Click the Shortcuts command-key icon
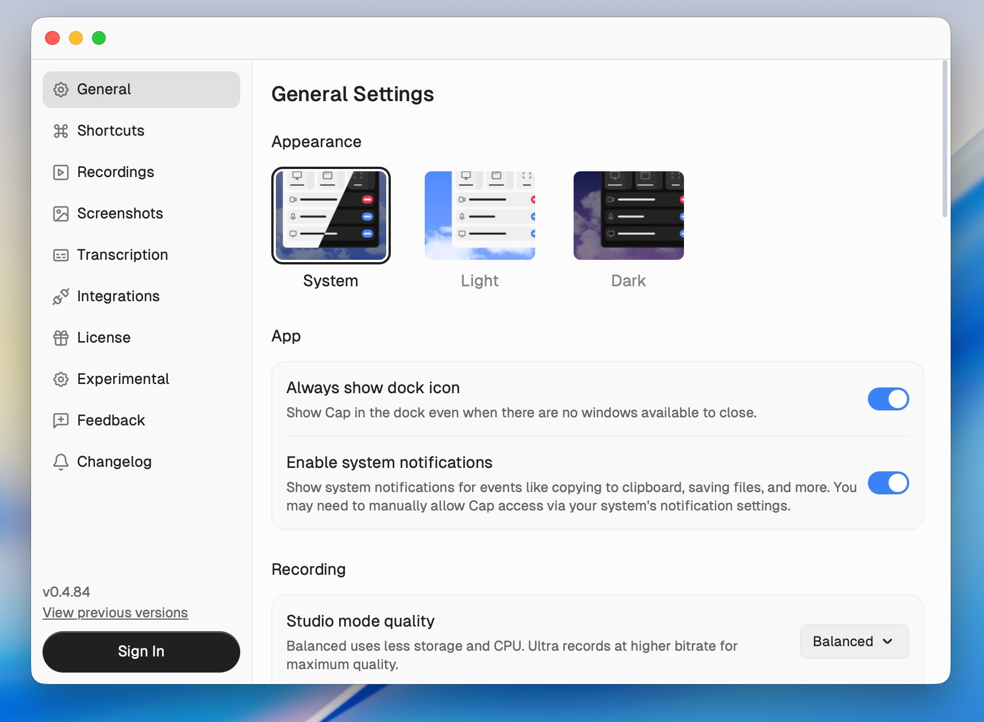 pyautogui.click(x=61, y=131)
